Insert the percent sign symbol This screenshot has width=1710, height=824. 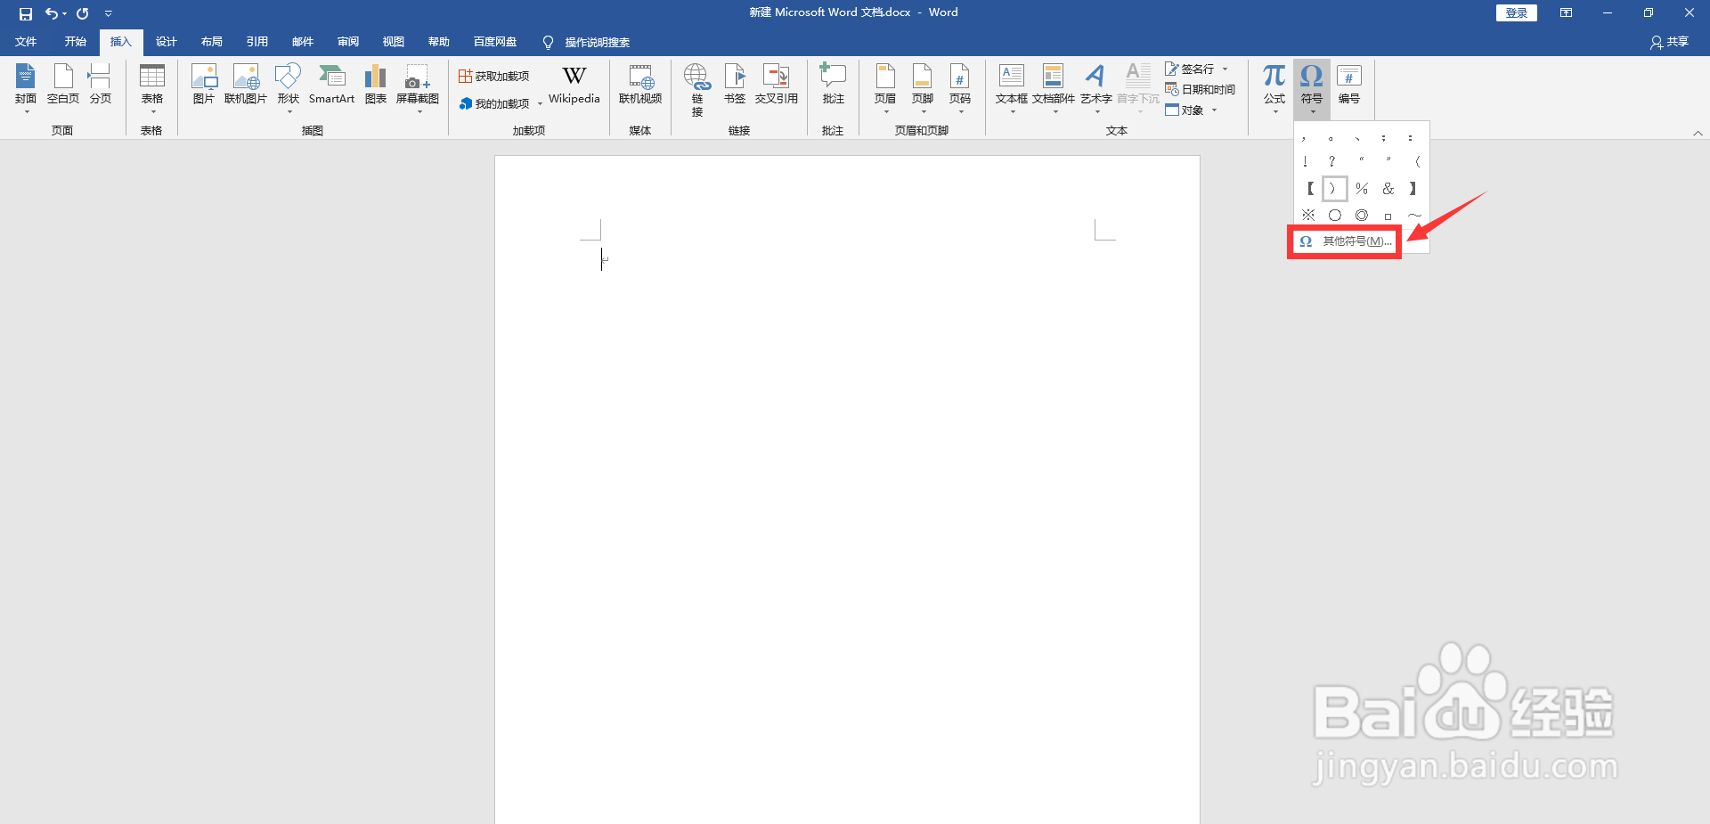coord(1361,189)
